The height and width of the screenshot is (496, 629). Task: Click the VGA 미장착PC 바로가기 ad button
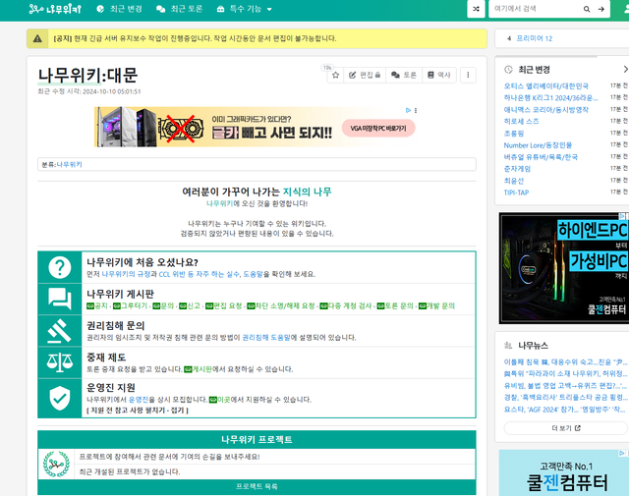[x=378, y=129]
